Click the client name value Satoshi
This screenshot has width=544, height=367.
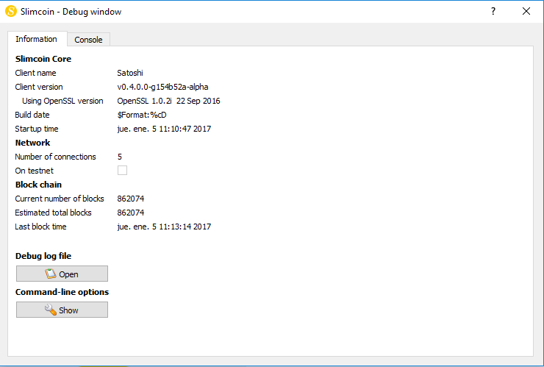[130, 73]
